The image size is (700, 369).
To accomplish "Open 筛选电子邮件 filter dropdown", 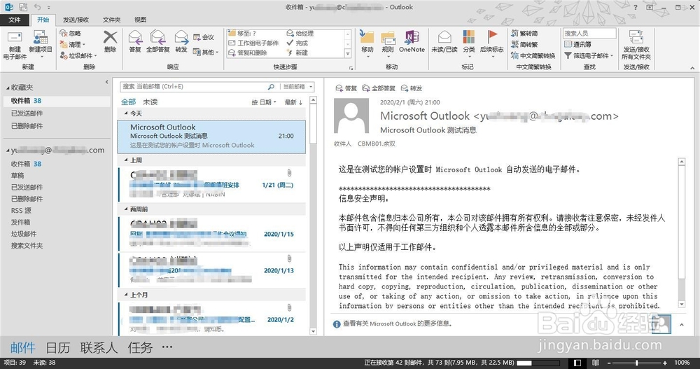I will (589, 55).
